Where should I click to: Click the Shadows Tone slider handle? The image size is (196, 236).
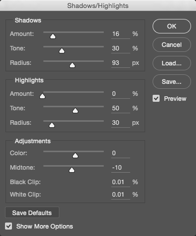tap(62, 50)
